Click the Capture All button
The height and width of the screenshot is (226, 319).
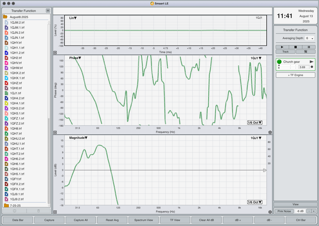point(81,220)
